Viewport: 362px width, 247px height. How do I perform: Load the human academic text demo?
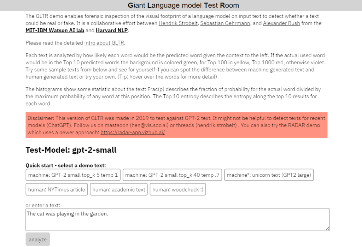119,189
